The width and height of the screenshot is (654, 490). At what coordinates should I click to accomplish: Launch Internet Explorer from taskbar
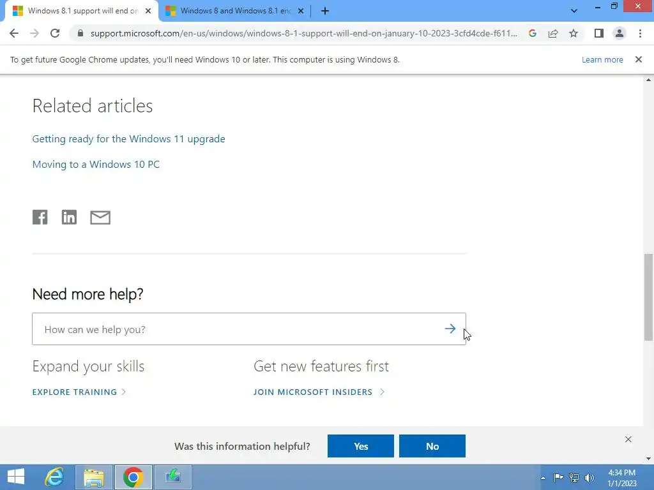(x=55, y=477)
